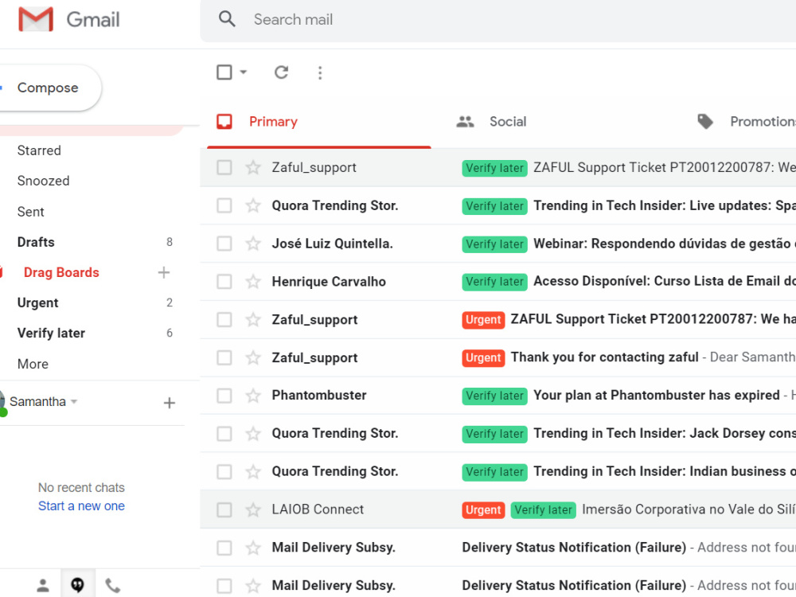Click the Urgent tag on LAIOB Connect email
This screenshot has width=796, height=597.
point(483,509)
